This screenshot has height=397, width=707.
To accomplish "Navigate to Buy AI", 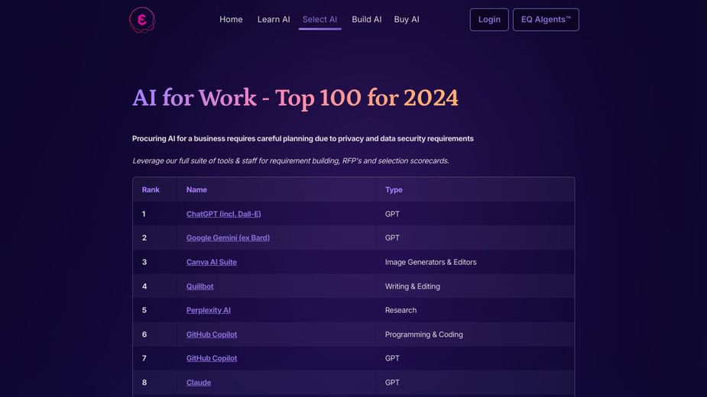I will 407,20.
